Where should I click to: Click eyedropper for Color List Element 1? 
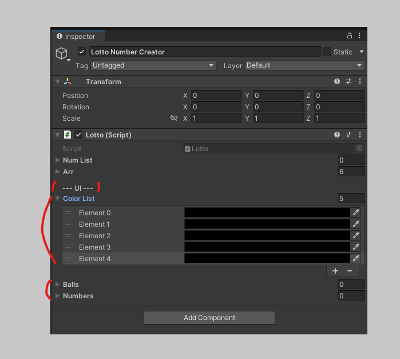(356, 224)
